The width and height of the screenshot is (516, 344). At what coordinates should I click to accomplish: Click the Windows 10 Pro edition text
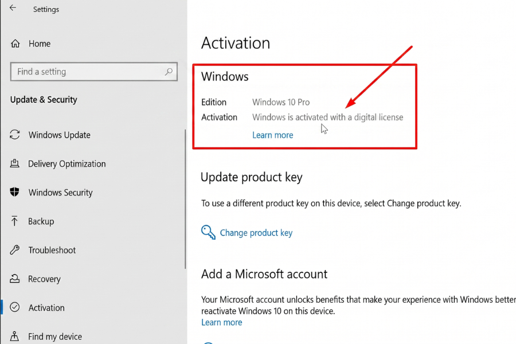(x=281, y=102)
